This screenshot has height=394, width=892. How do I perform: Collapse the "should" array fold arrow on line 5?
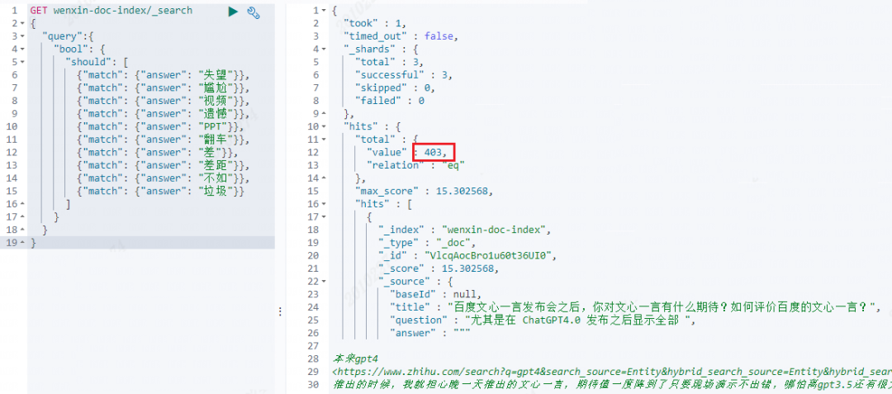[x=21, y=62]
